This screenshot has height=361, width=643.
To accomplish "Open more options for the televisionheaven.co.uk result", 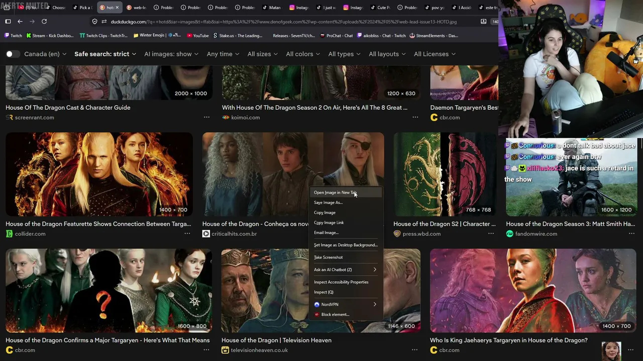I will tap(414, 350).
